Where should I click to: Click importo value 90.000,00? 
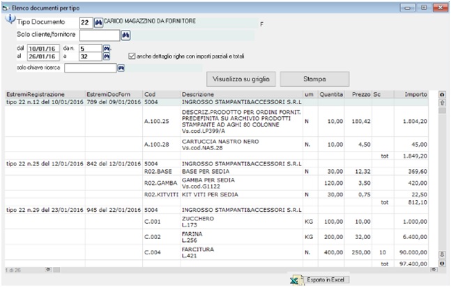point(413,252)
